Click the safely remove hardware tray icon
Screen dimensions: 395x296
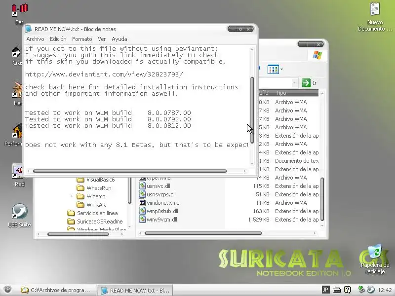coord(361,290)
